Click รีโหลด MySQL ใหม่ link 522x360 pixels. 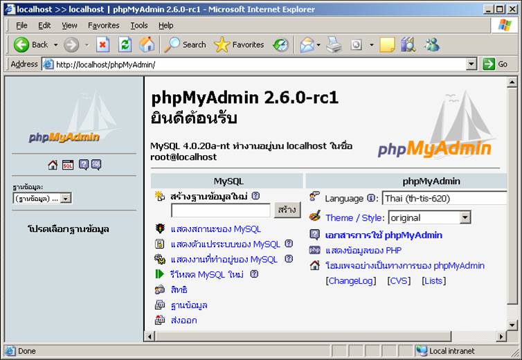pyautogui.click(x=207, y=274)
